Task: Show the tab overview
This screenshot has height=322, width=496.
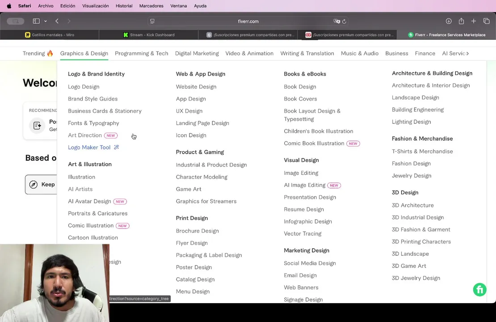Action: pyautogui.click(x=487, y=21)
